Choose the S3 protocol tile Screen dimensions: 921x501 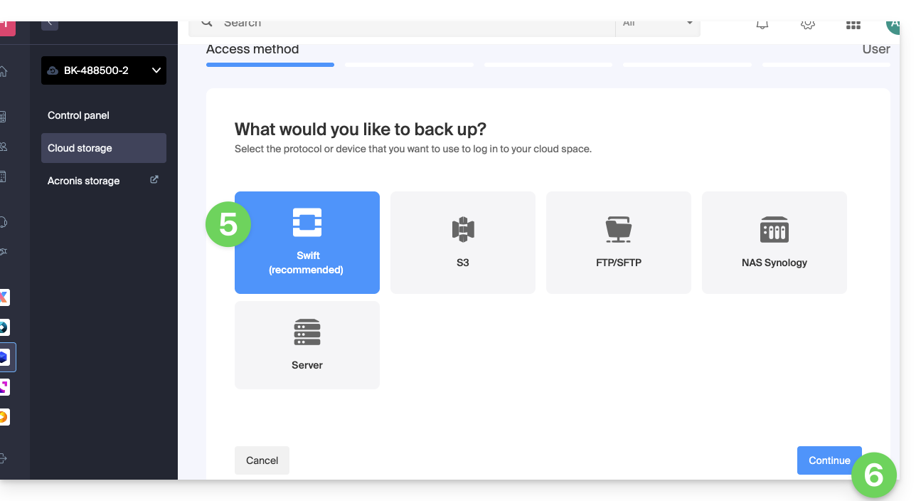[462, 242]
